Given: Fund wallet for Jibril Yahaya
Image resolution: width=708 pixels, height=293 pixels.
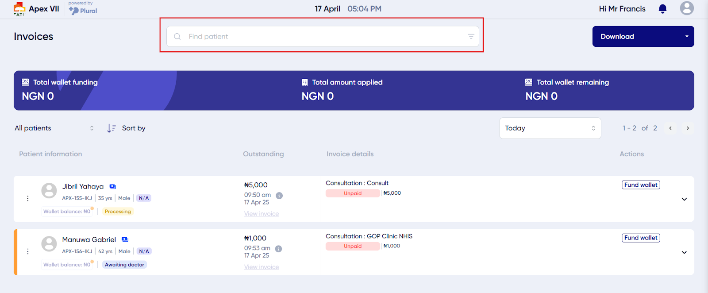Looking at the screenshot, I should [641, 185].
